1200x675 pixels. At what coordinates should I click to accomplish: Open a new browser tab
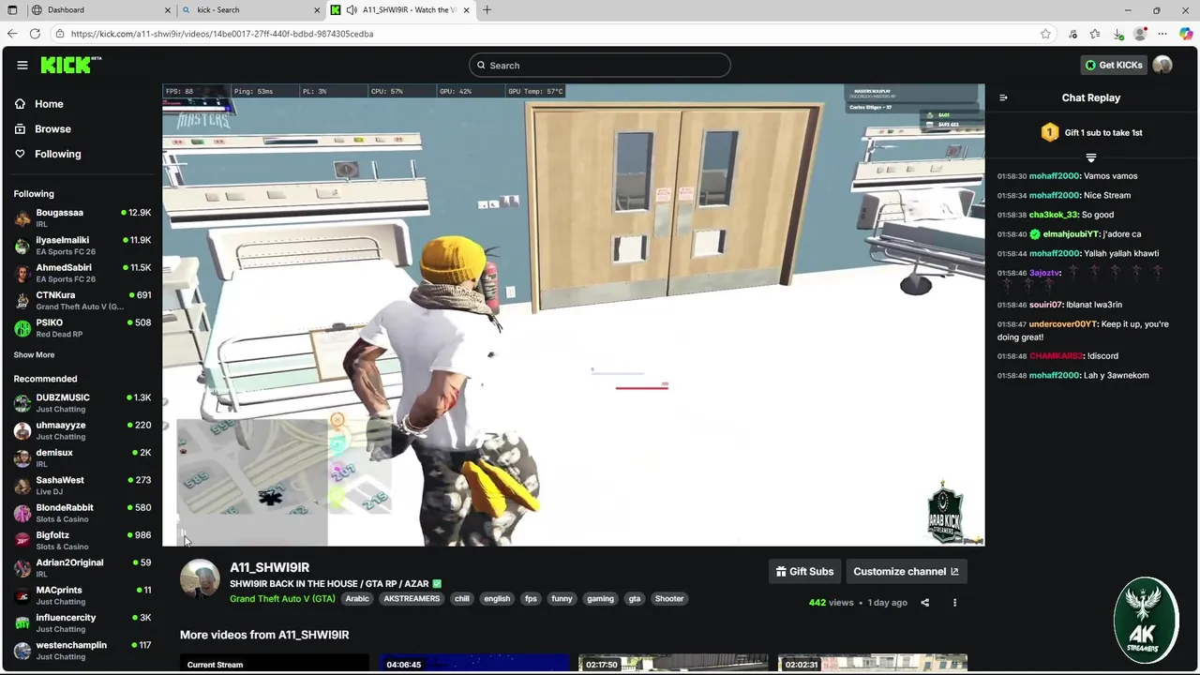[487, 9]
